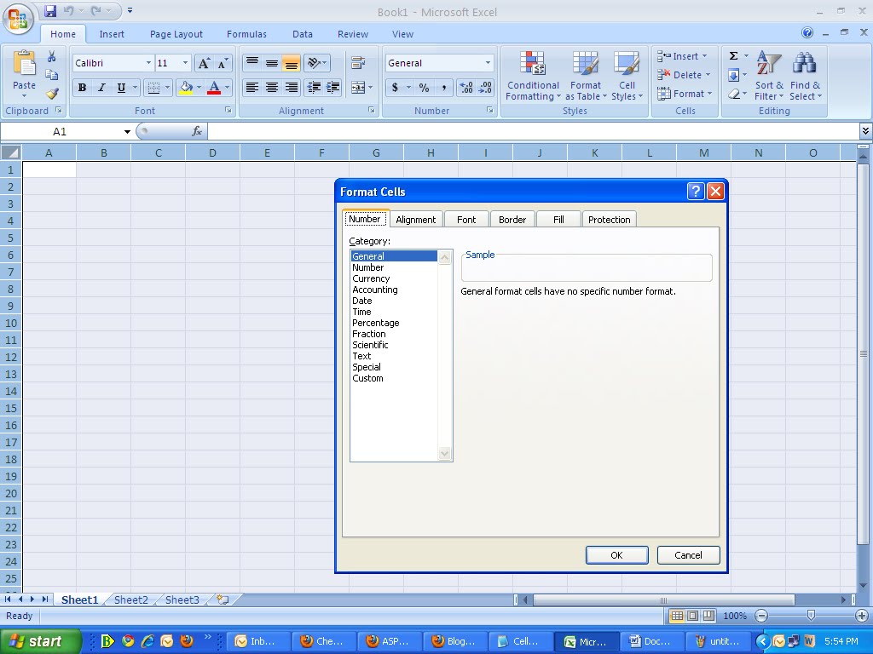Switch to the Formulas ribbon tab
Viewport: 873px width, 654px height.
point(246,34)
